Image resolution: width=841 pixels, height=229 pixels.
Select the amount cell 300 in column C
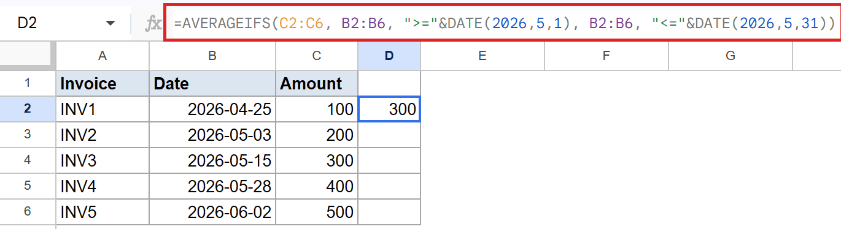[x=317, y=160]
